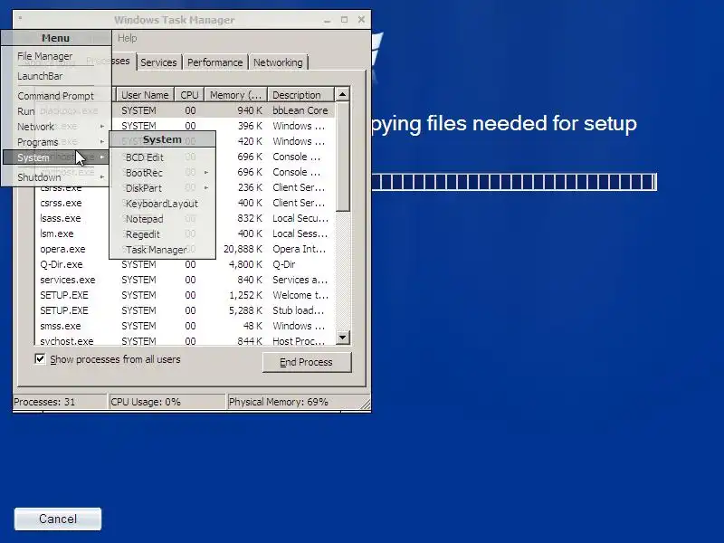Select the lsass.exe process row
This screenshot has width=724, height=543.
click(x=184, y=218)
